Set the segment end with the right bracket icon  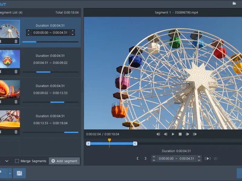[x=145, y=158]
